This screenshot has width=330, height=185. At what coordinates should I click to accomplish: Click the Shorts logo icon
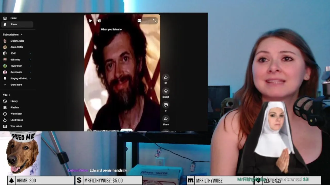coord(5,24)
